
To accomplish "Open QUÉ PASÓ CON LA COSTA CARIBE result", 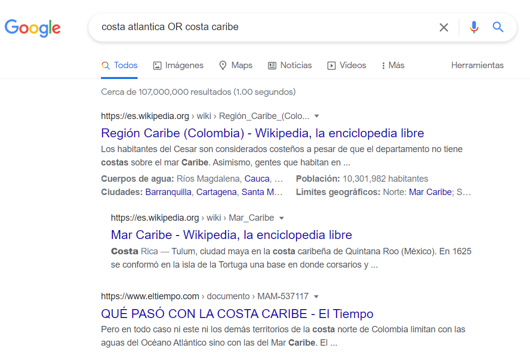I will (237, 314).
